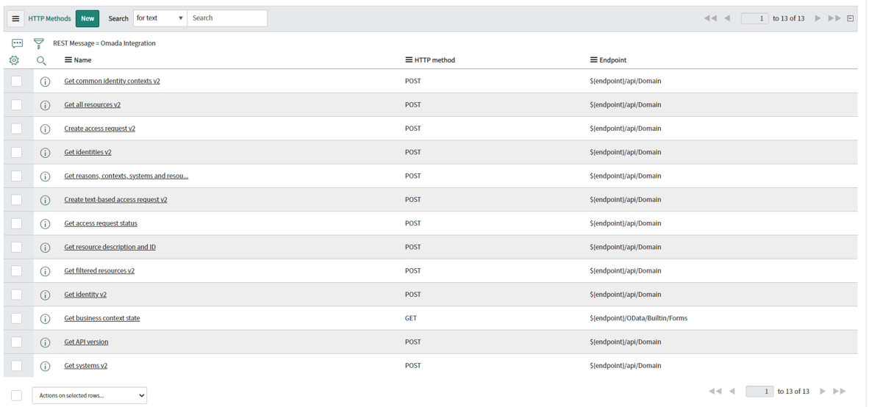
Task: Open the Endpoint column header menu
Action: tap(595, 60)
